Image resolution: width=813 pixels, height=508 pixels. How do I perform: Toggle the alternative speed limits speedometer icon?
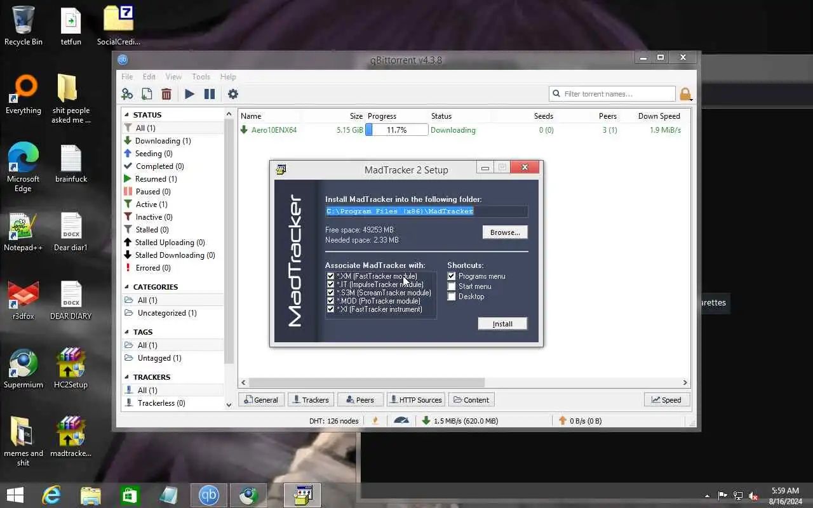point(401,420)
